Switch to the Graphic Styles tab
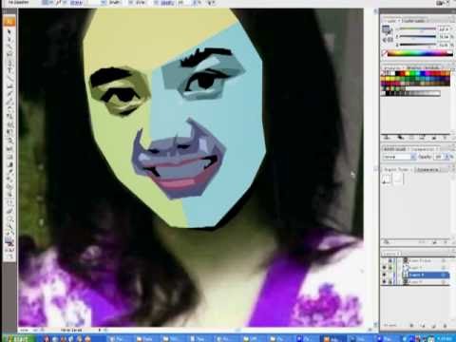 (x=396, y=170)
